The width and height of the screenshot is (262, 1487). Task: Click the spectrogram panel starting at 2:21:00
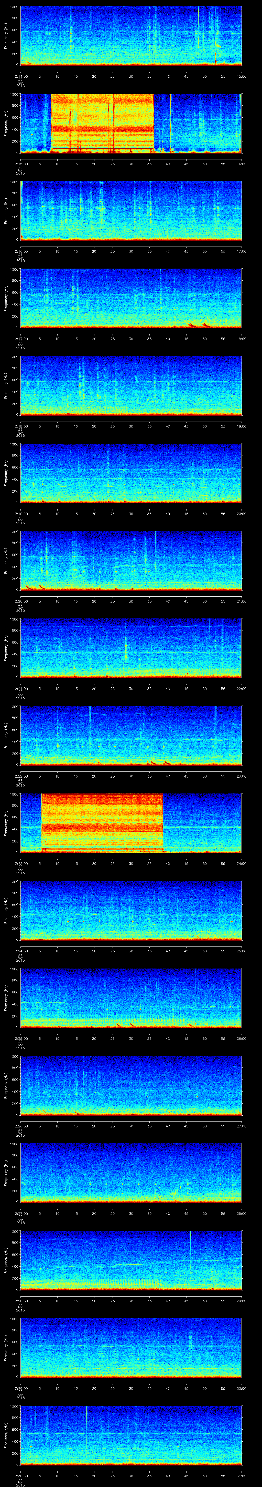131,648
